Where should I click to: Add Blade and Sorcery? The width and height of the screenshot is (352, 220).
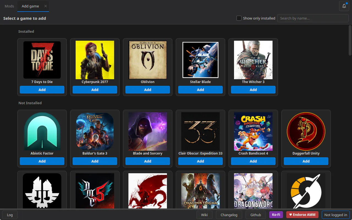click(x=148, y=161)
